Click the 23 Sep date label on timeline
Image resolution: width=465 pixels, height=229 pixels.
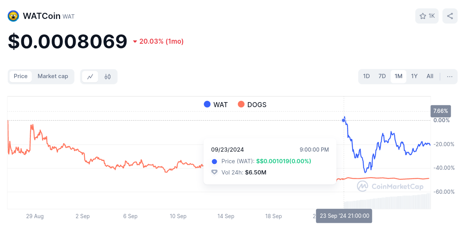[344, 216]
